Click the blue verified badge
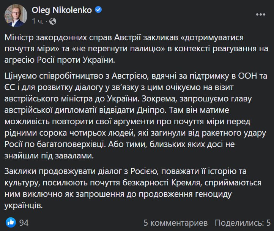 [x=98, y=10]
